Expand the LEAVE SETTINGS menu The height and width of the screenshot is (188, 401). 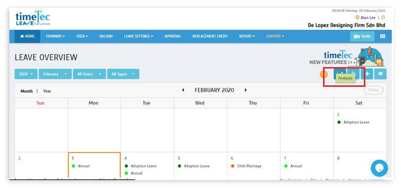click(x=139, y=36)
